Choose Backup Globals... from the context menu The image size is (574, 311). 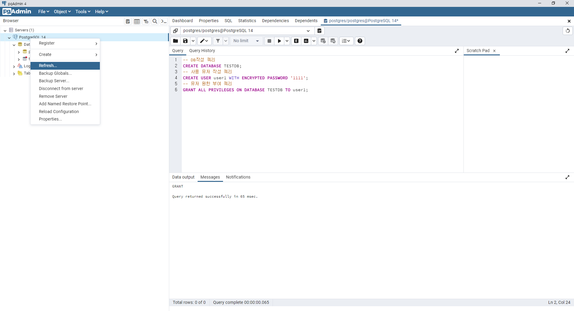65,73
